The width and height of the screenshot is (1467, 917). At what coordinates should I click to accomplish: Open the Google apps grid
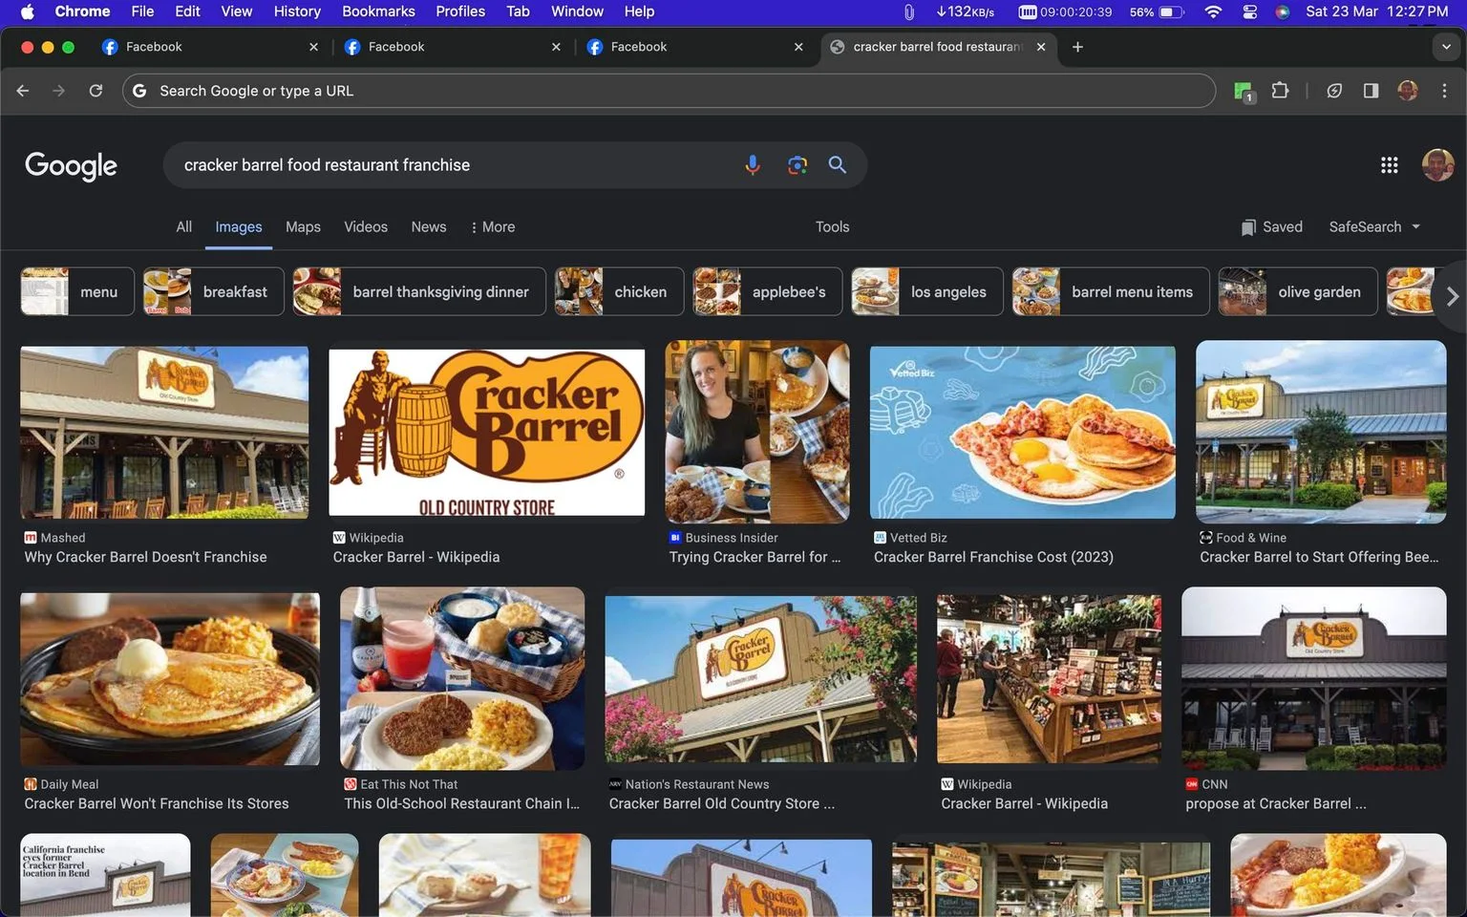click(1390, 165)
